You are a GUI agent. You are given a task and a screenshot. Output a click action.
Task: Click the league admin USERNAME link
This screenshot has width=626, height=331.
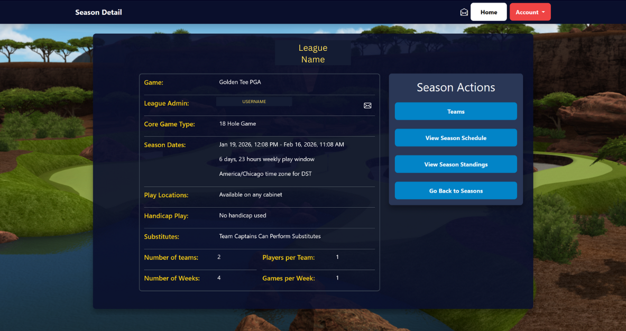(x=254, y=102)
